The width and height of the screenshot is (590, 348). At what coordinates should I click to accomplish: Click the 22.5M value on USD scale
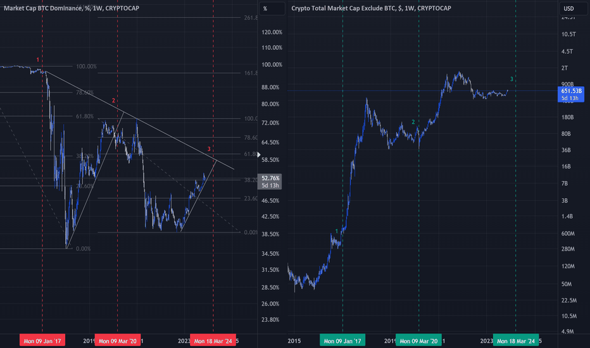[x=569, y=300]
